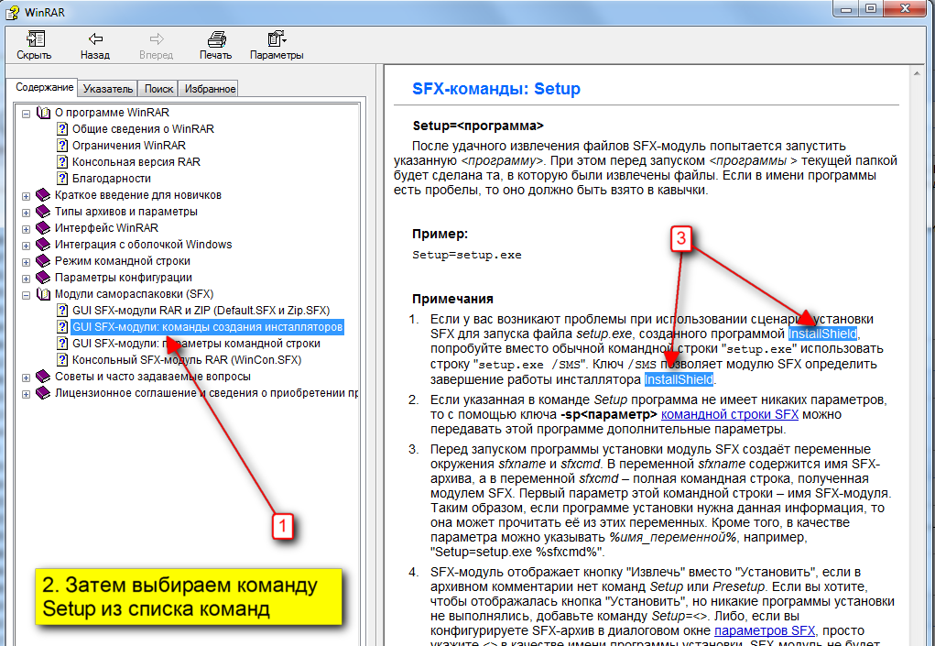Expand Краткое введение для новичков node
Screen dimensions: 935x646
pyautogui.click(x=27, y=196)
